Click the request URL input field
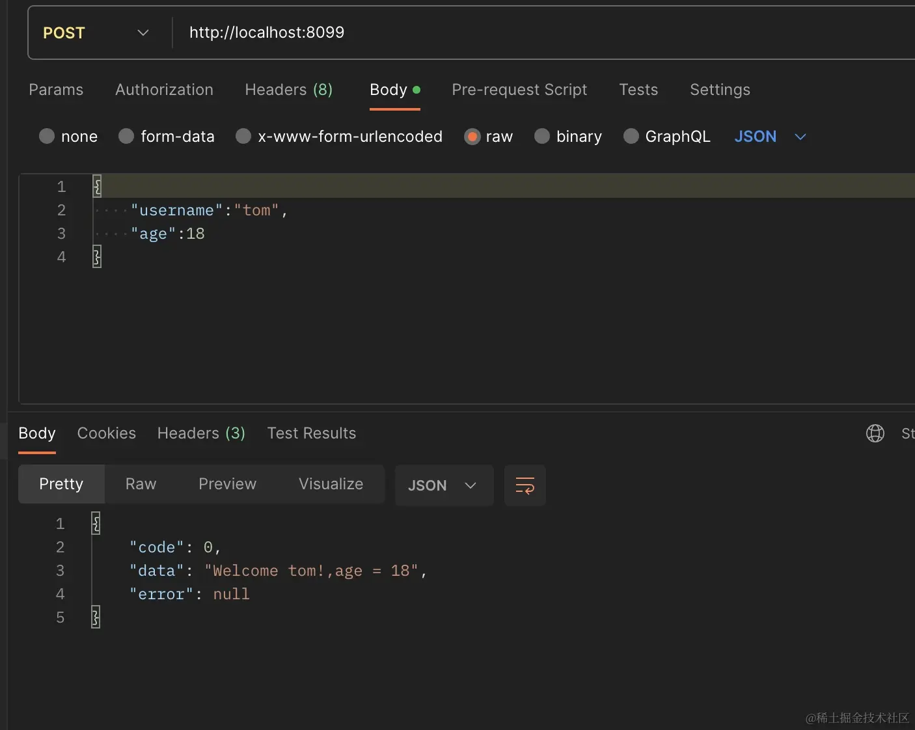Image resolution: width=915 pixels, height=730 pixels. pyautogui.click(x=521, y=33)
